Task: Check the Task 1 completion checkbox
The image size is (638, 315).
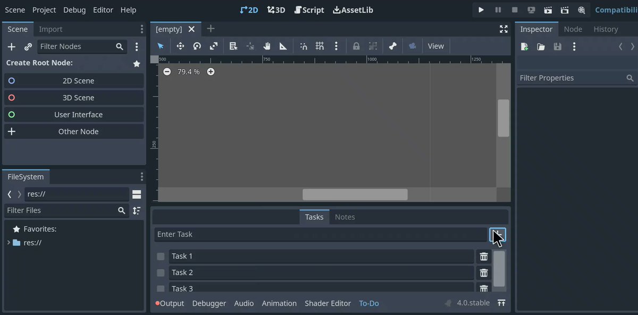Action: click(x=161, y=256)
